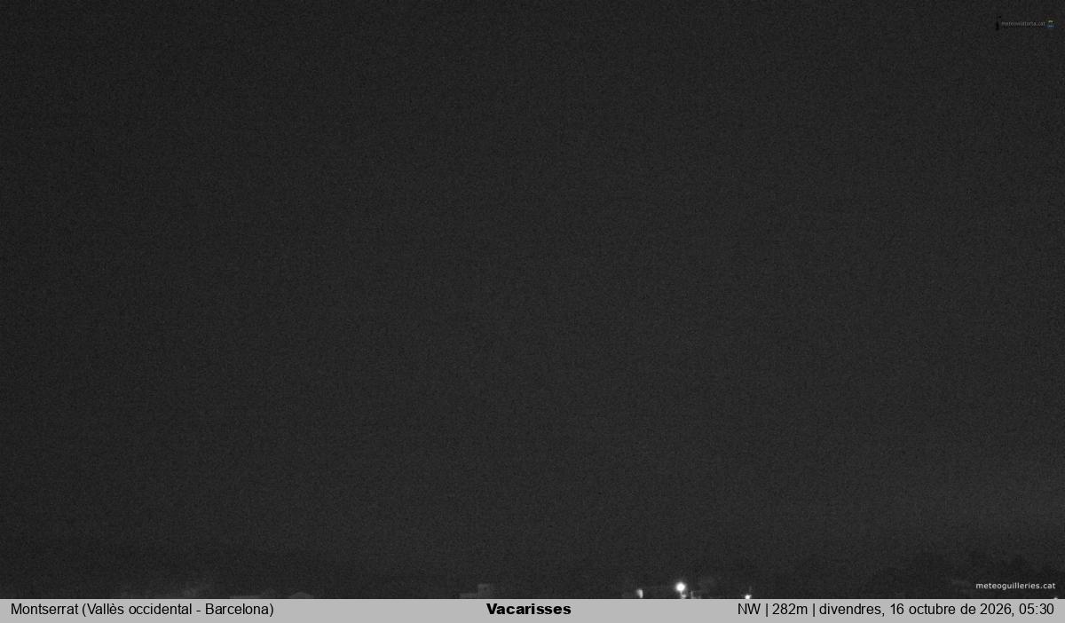The image size is (1065, 623).
Task: Select the 282m altitude label
Action: (790, 610)
